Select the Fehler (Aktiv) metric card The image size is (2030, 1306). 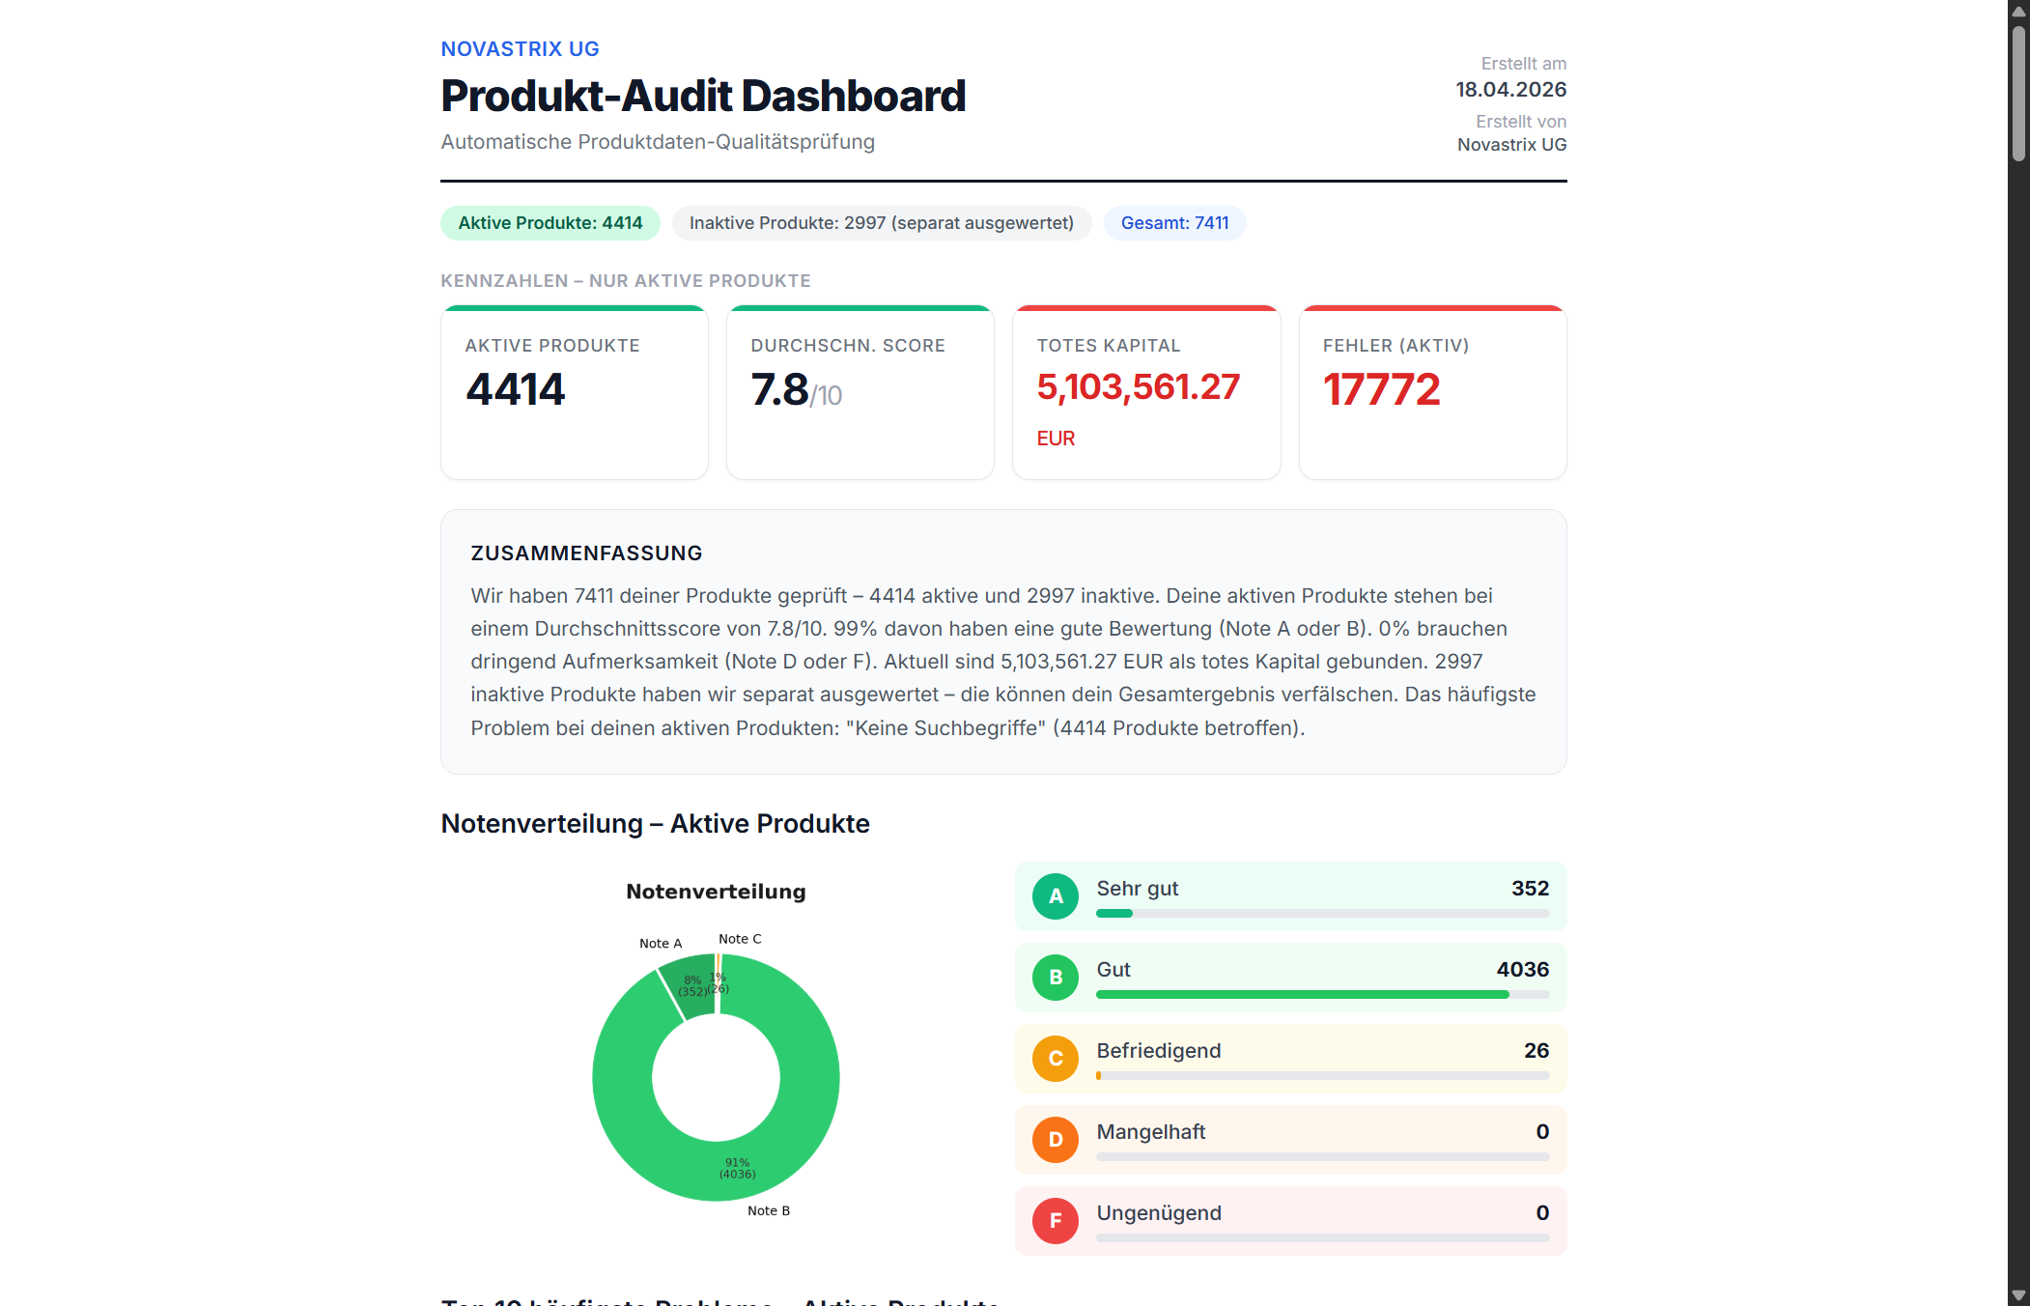[x=1432, y=392]
